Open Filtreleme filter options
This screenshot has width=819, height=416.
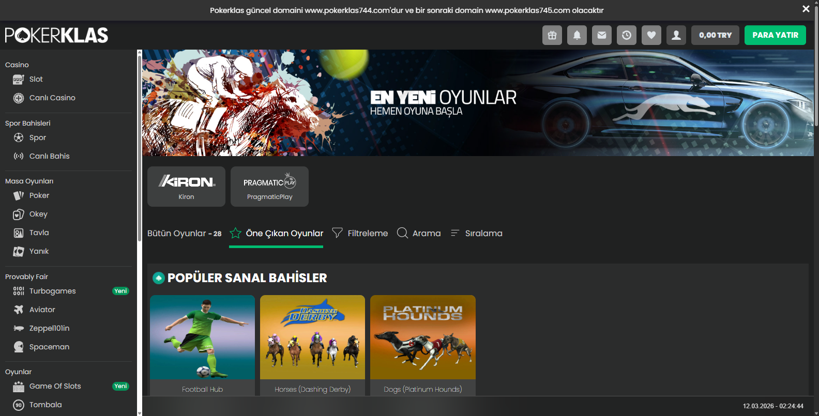pos(360,233)
